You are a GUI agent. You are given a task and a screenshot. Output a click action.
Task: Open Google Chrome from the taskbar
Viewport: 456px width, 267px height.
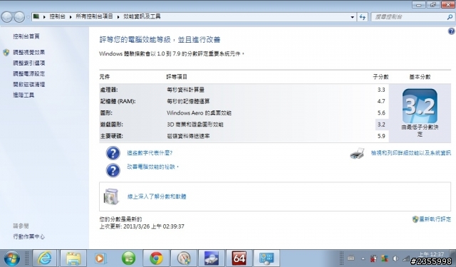click(x=156, y=258)
